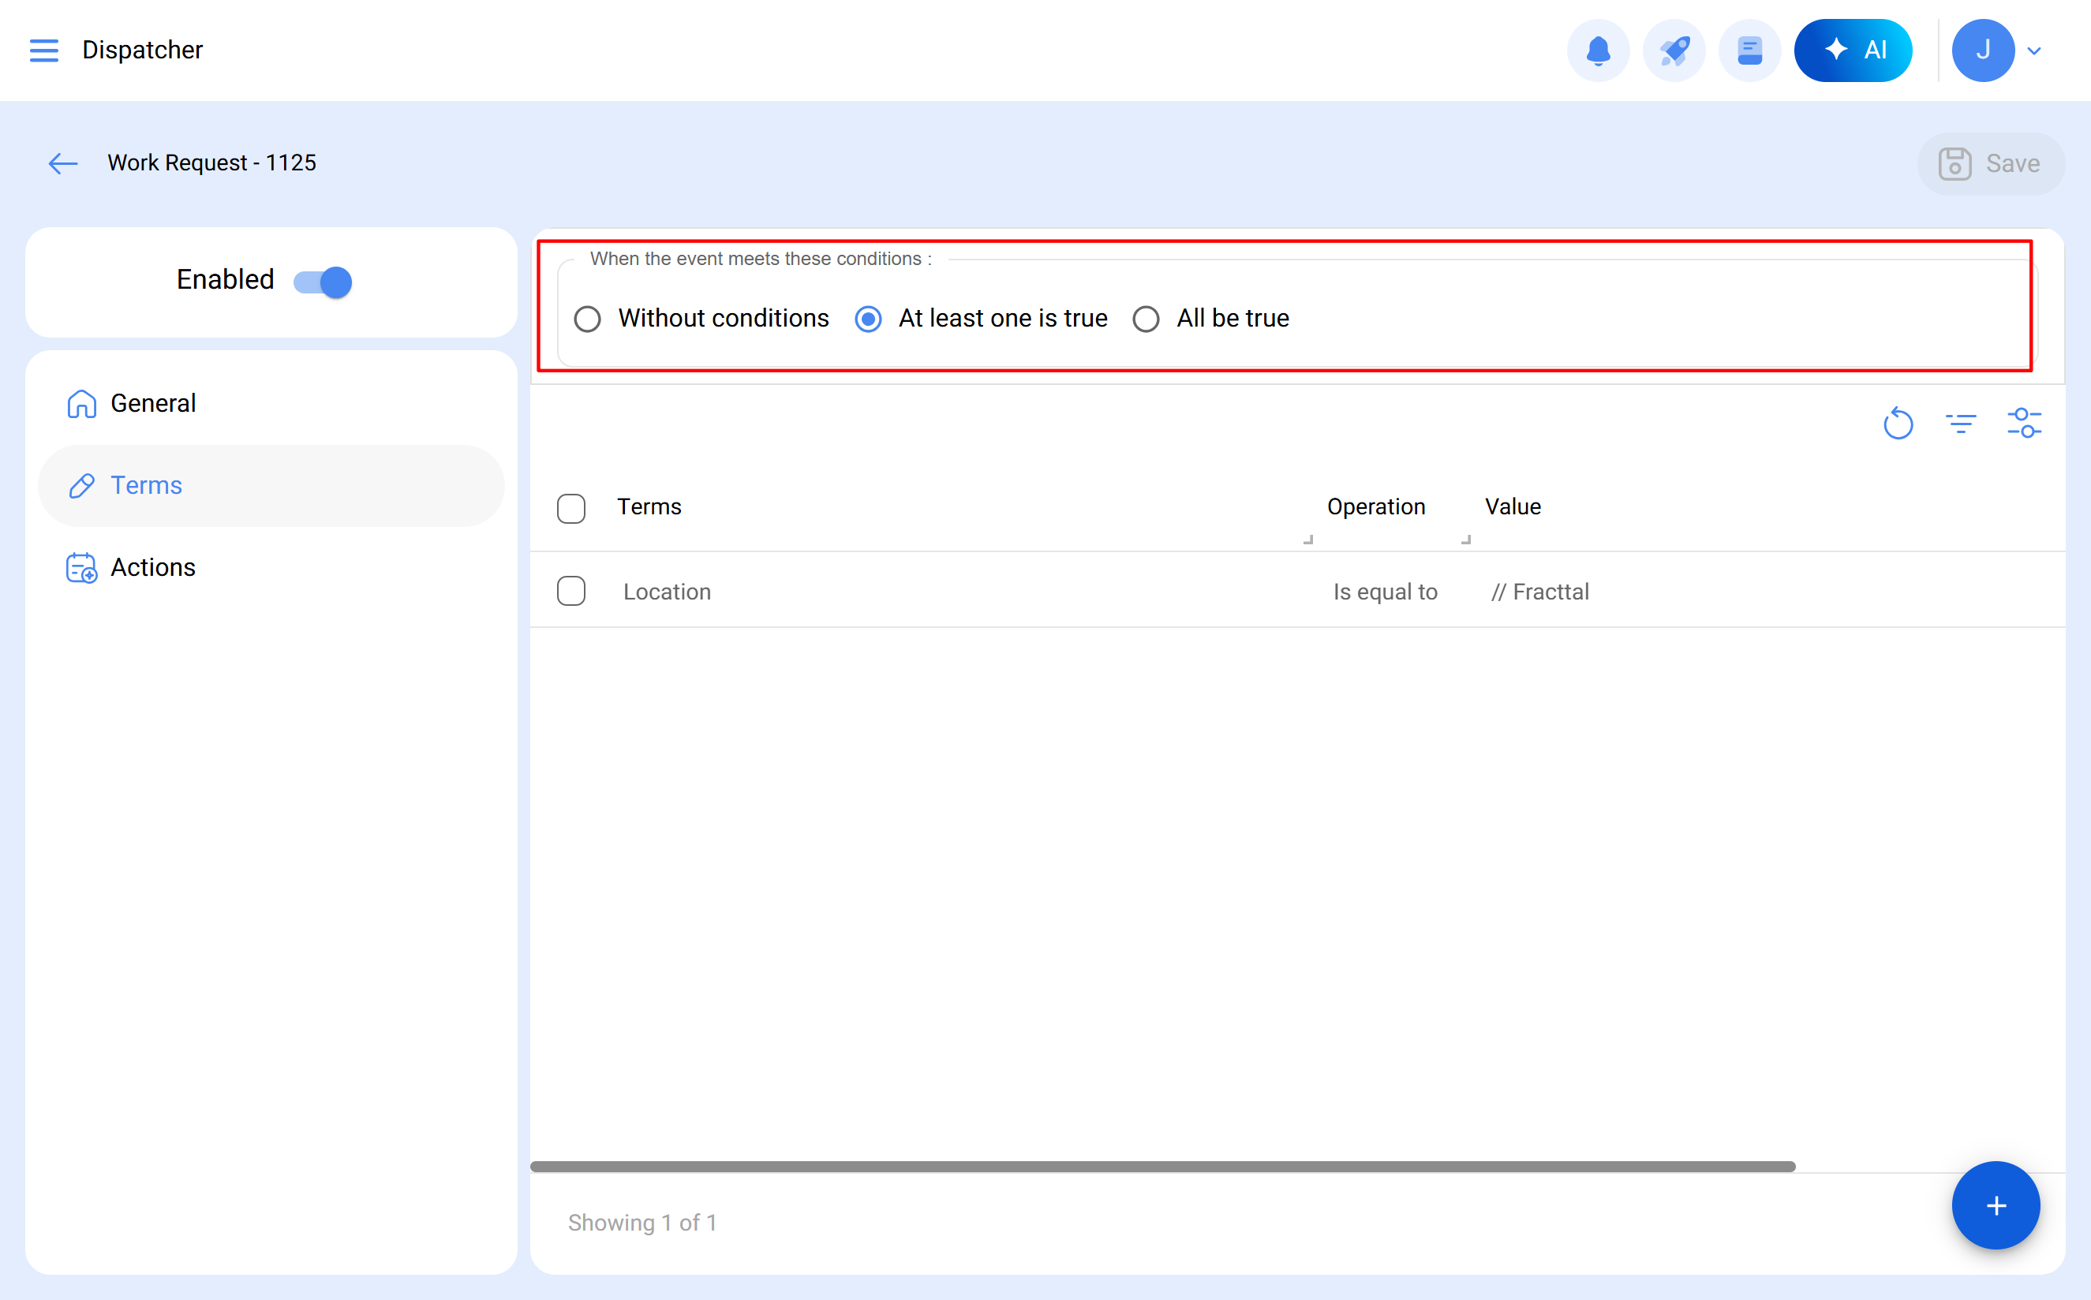Viewport: 2091px width, 1300px height.
Task: Click the horizontal table scrollbar
Action: 1161,1167
